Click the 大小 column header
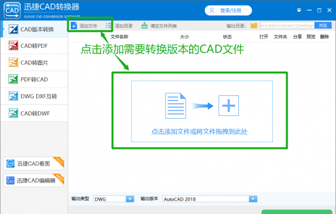 pyautogui.click(x=185, y=37)
